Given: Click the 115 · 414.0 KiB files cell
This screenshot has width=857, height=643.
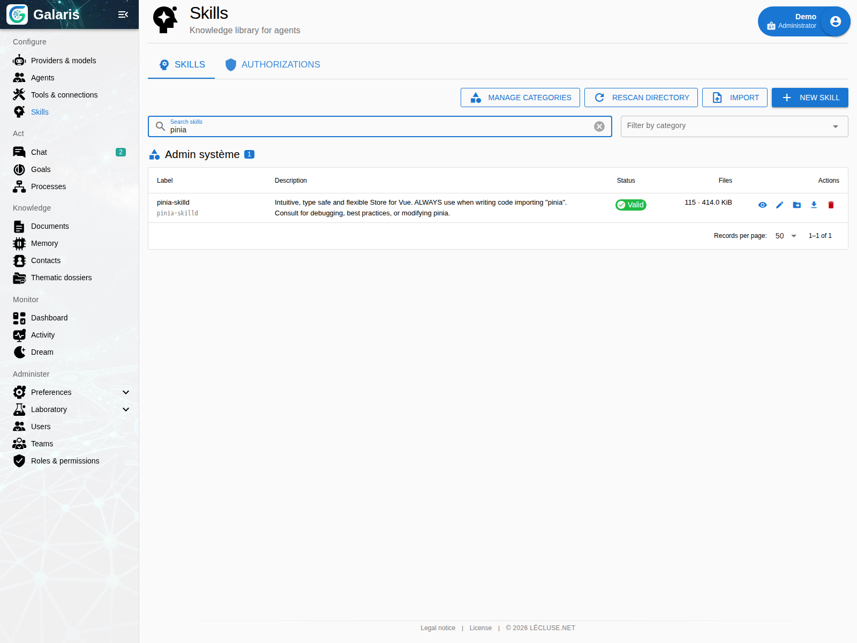Looking at the screenshot, I should pyautogui.click(x=708, y=203).
